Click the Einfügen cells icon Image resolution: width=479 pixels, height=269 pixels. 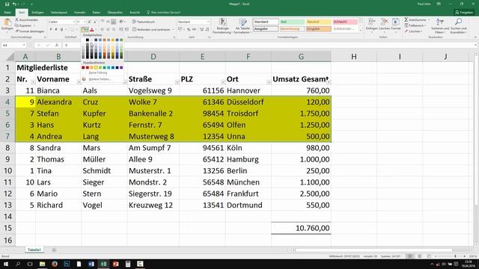coord(372,22)
